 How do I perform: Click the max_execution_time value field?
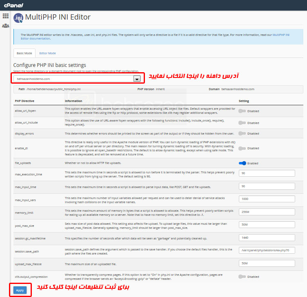click(267, 173)
